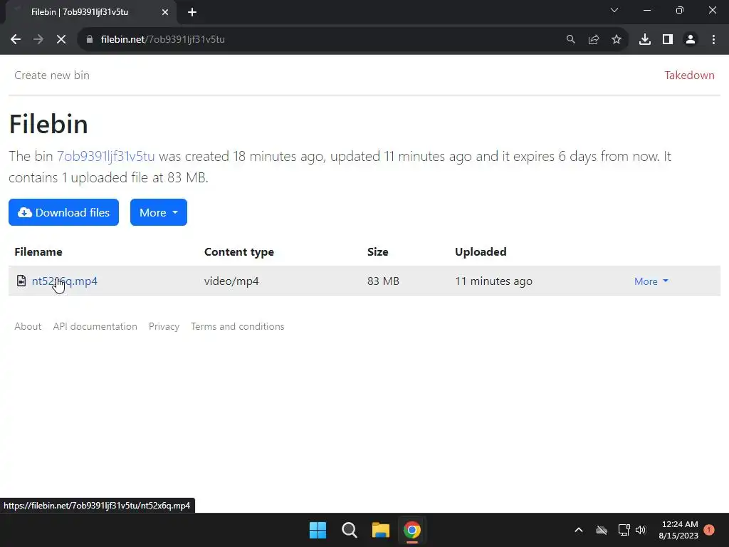The image size is (729, 547).
Task: Go back to the previous page
Action: click(x=16, y=40)
